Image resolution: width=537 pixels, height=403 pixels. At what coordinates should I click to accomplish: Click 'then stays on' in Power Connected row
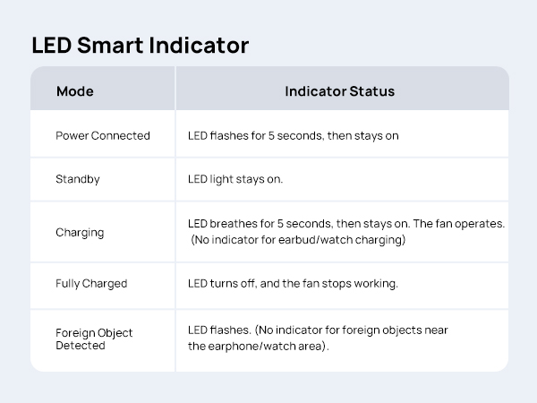point(363,136)
